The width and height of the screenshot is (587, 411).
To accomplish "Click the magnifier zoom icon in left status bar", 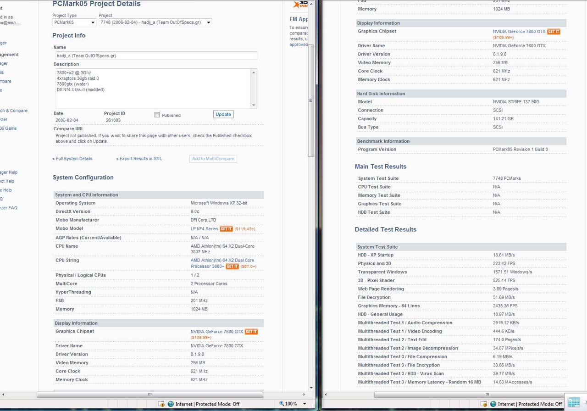I will (x=282, y=404).
